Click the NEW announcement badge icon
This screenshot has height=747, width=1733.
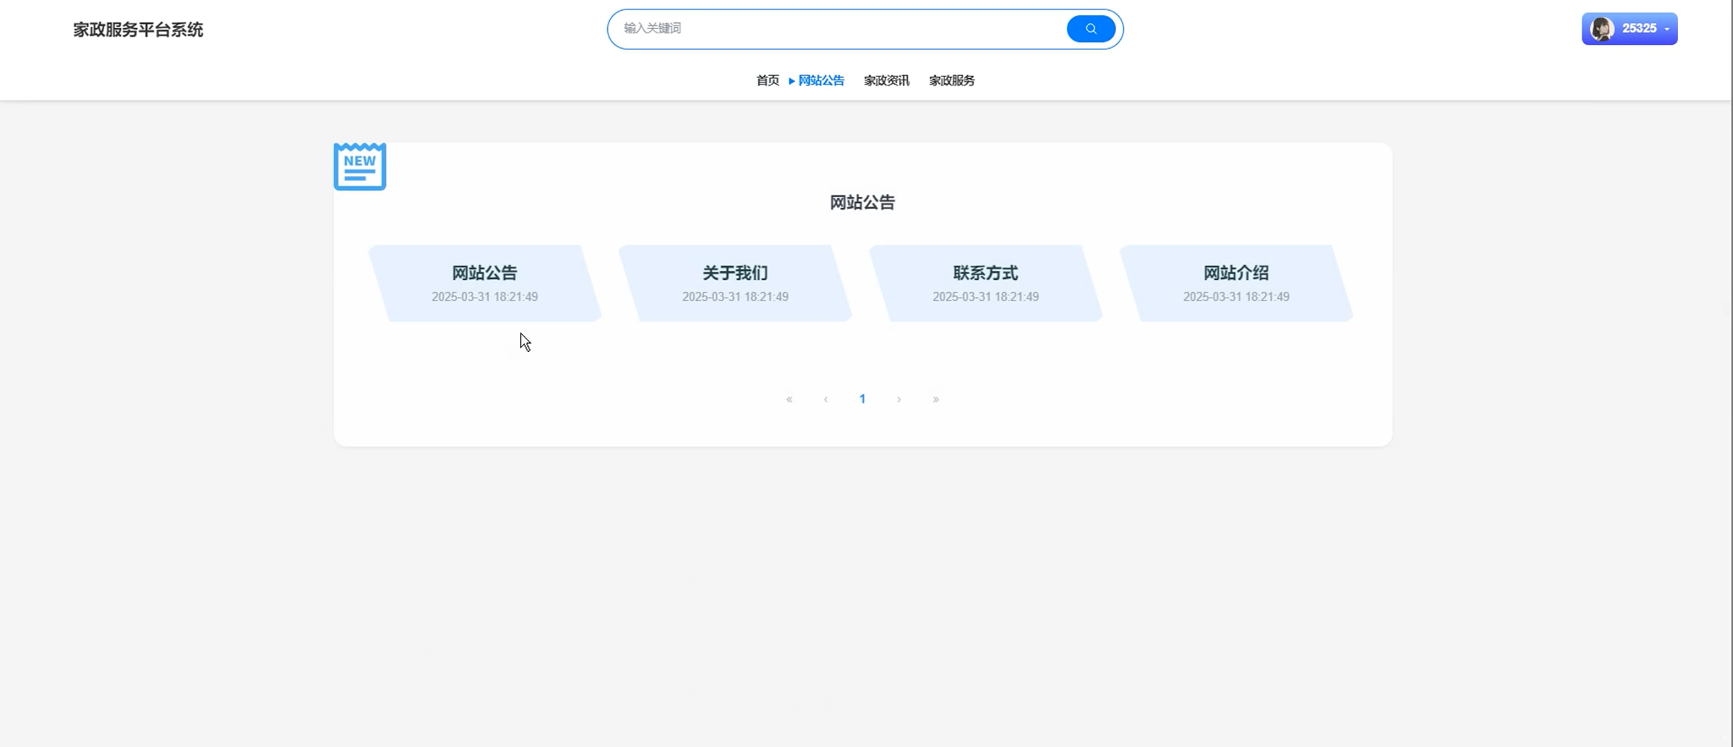tap(359, 166)
